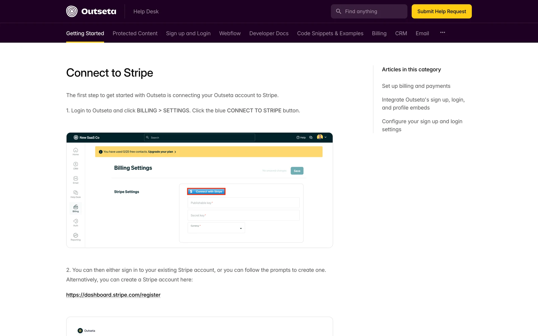This screenshot has width=538, height=336.
Task: Follow the dashboard.stripe.com/register link
Action: (x=113, y=295)
